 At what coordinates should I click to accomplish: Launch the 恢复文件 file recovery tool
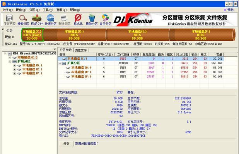[37, 20]
